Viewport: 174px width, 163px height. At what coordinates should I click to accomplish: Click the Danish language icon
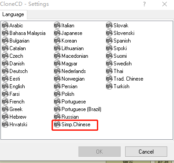pyautogui.click(x=5, y=64)
